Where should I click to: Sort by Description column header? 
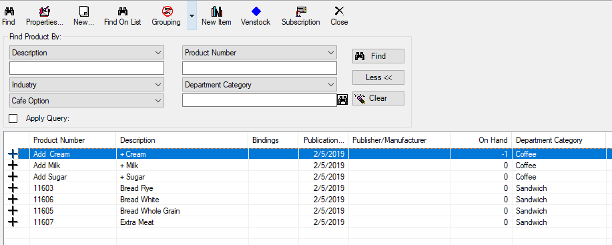pos(182,140)
